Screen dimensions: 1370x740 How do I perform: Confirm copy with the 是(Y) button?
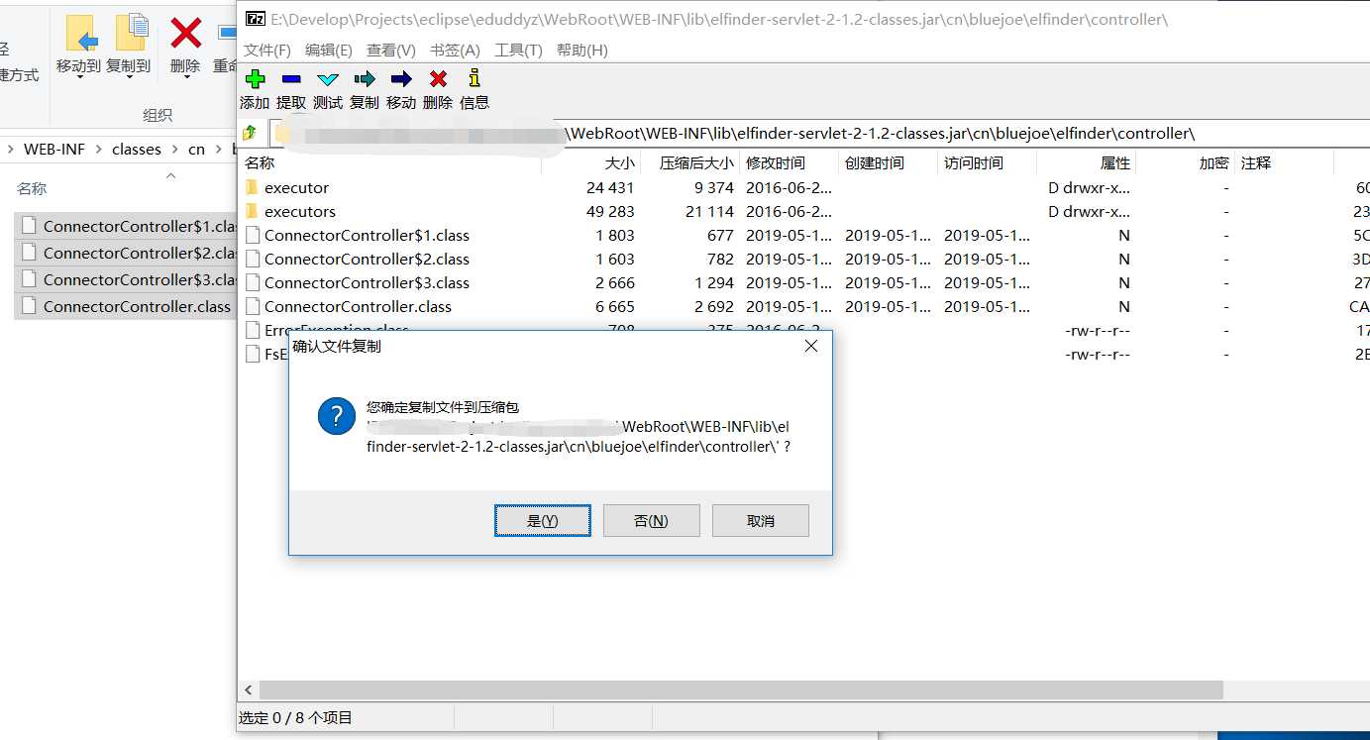point(543,521)
